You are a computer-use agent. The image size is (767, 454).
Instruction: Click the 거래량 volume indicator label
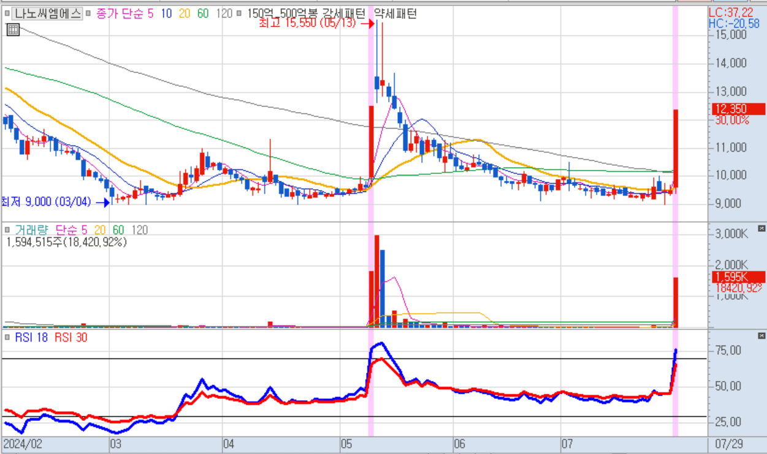pos(32,230)
